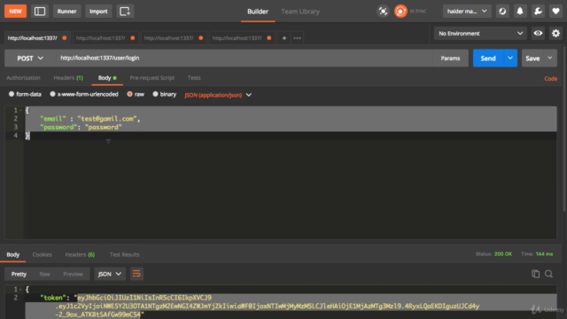This screenshot has width=567, height=319.
Task: Click the Import button
Action: (98, 12)
